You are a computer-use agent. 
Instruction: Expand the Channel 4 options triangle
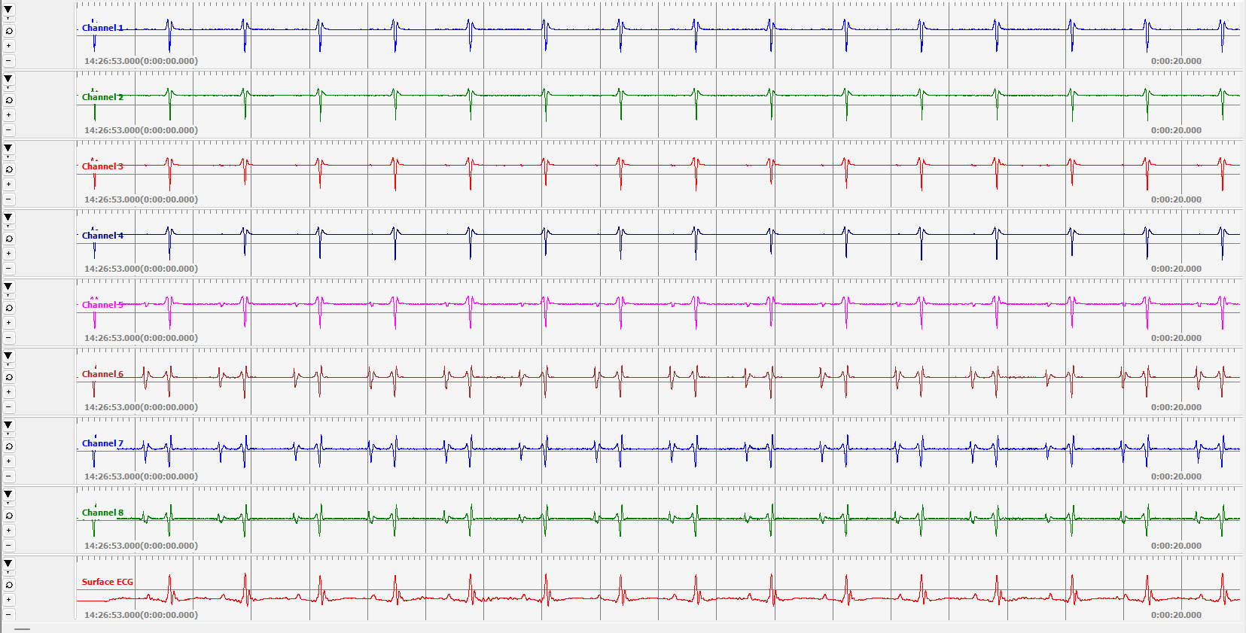click(8, 218)
